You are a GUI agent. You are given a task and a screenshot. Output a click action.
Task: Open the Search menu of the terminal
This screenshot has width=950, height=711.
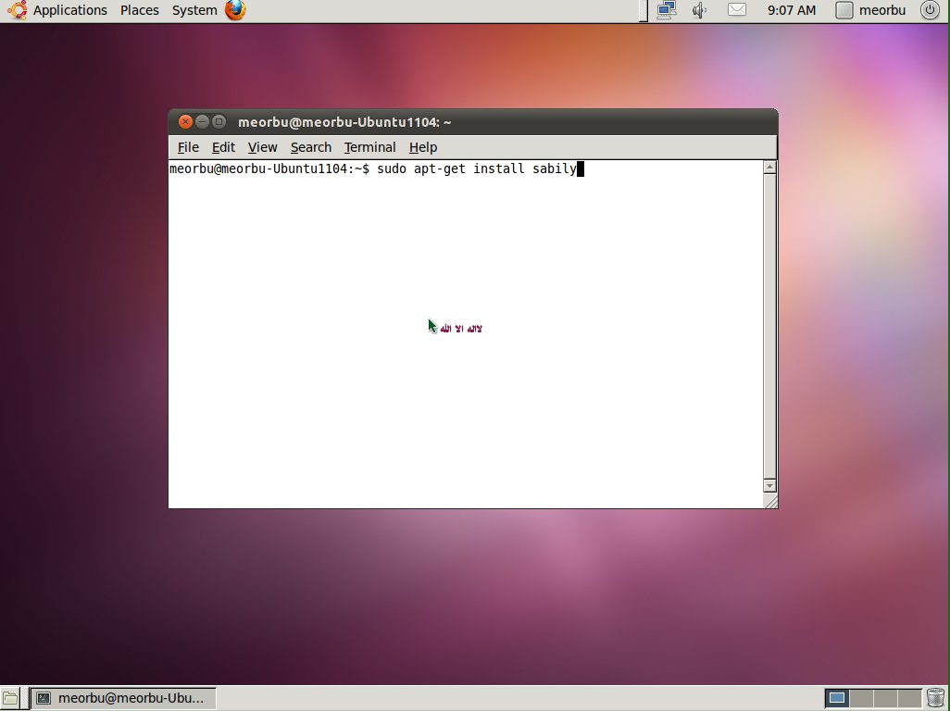coord(310,147)
